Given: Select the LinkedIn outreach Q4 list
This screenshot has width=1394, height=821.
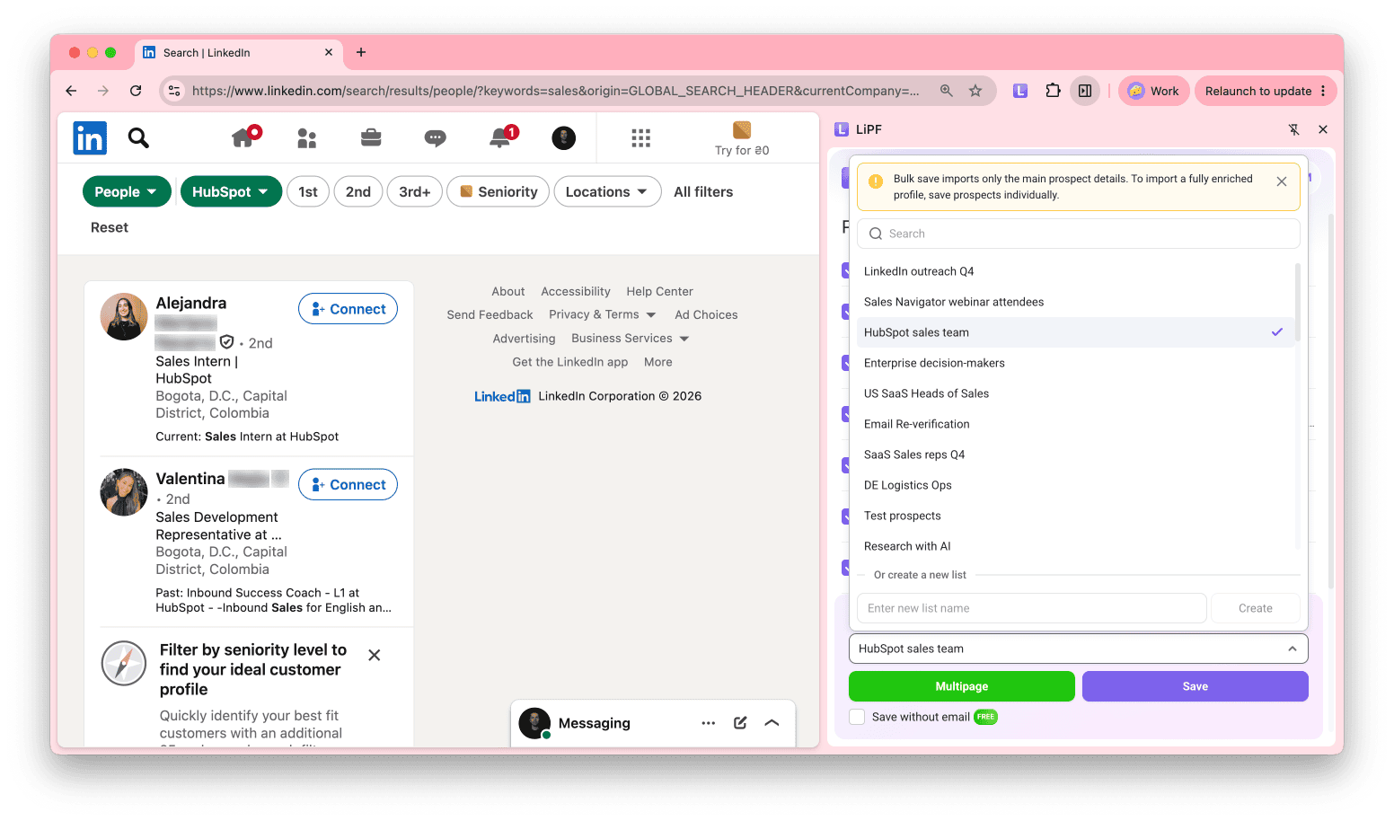Looking at the screenshot, I should coord(1076,271).
